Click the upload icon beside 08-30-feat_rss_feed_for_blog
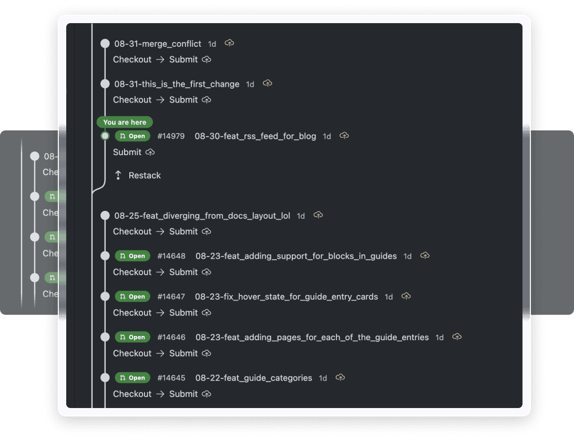The width and height of the screenshot is (574, 438). [344, 136]
